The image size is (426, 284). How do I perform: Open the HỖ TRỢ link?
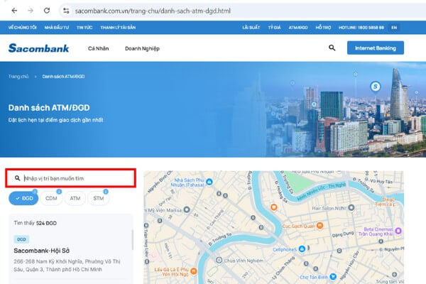click(x=323, y=28)
